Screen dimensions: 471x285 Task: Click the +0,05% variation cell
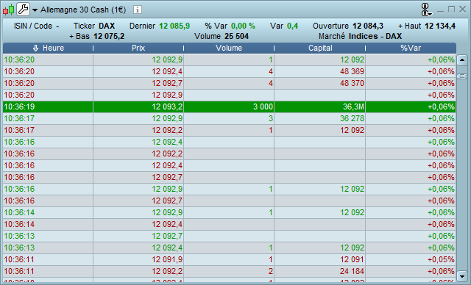coord(411,260)
